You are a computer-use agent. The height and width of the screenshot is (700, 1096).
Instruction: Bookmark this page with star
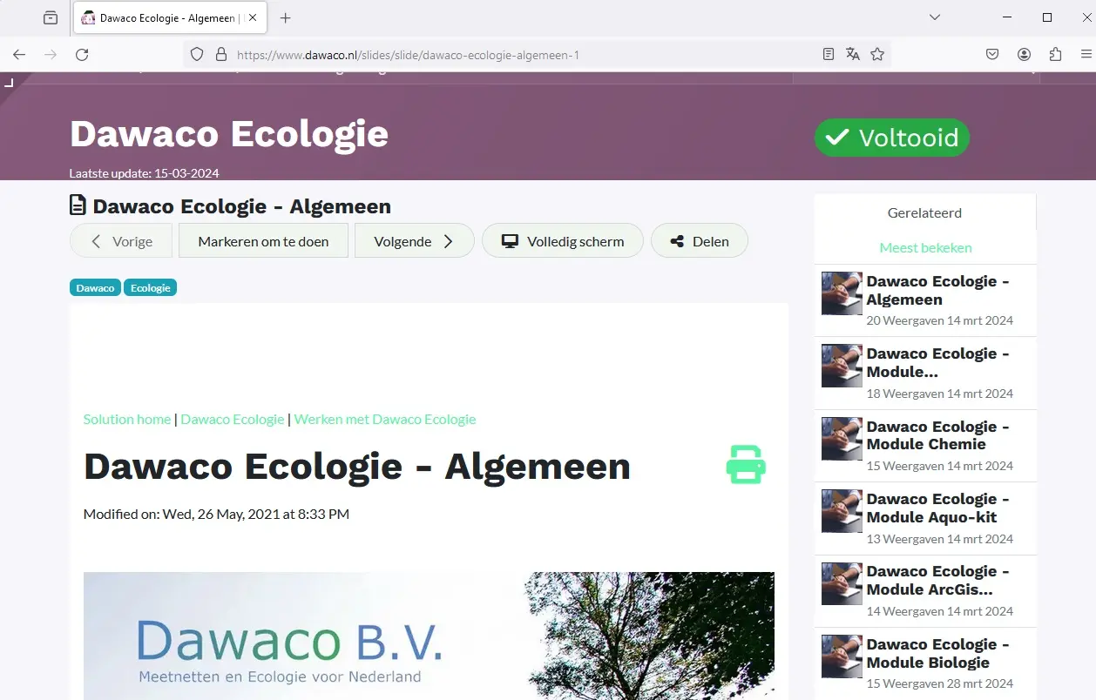click(877, 55)
